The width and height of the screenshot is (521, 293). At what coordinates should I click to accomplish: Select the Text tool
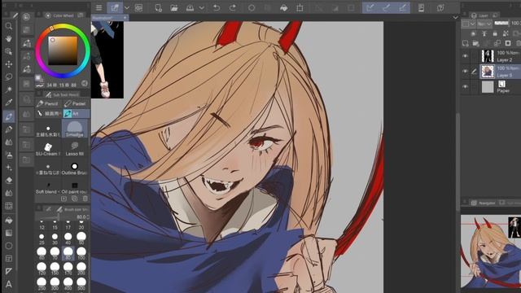point(9,284)
